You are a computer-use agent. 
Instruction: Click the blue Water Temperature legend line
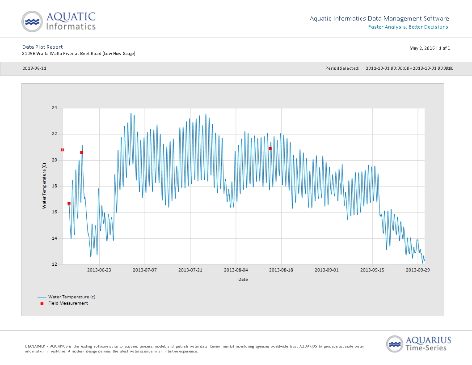click(42, 297)
